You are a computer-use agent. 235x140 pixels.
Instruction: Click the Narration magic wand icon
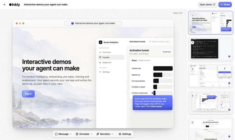tap(98, 134)
